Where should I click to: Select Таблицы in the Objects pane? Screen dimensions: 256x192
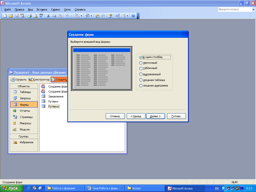pos(24,92)
